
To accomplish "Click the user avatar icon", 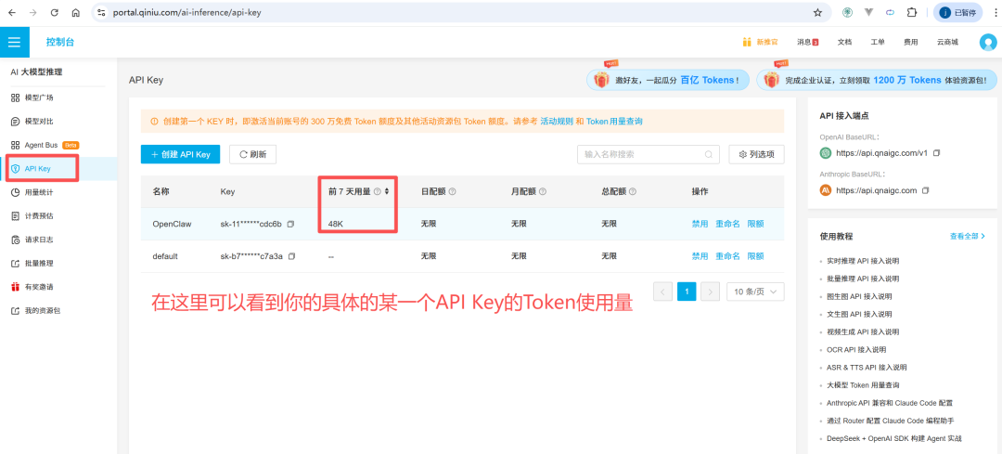I will click(987, 42).
